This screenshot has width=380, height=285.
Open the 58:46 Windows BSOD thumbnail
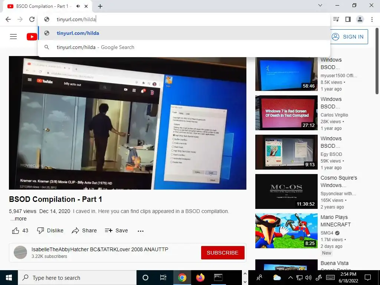[x=286, y=73]
